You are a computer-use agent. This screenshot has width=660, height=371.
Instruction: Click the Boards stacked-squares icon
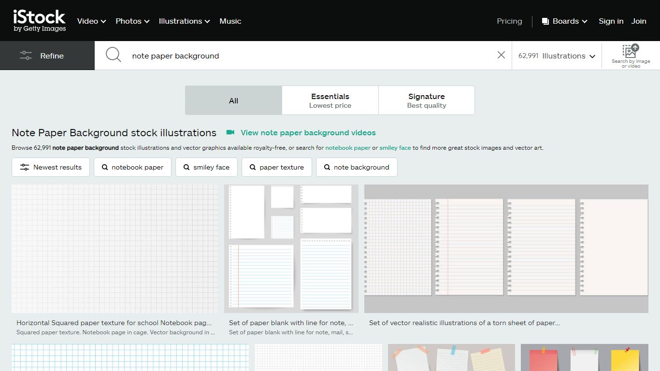click(545, 21)
